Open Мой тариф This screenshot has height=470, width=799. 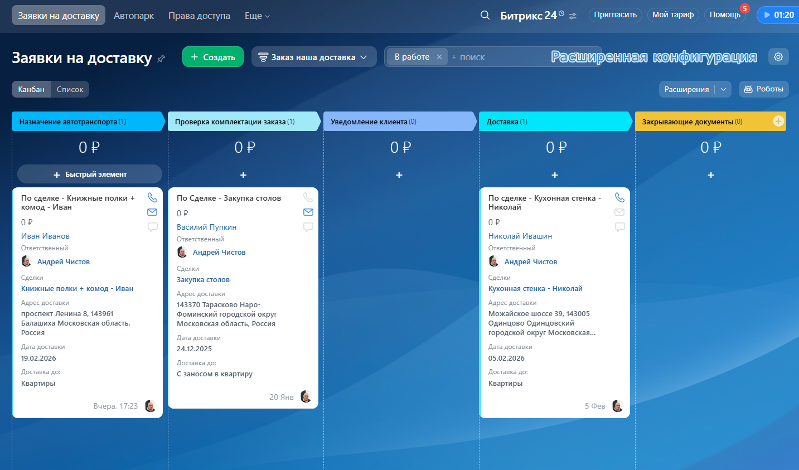point(673,15)
